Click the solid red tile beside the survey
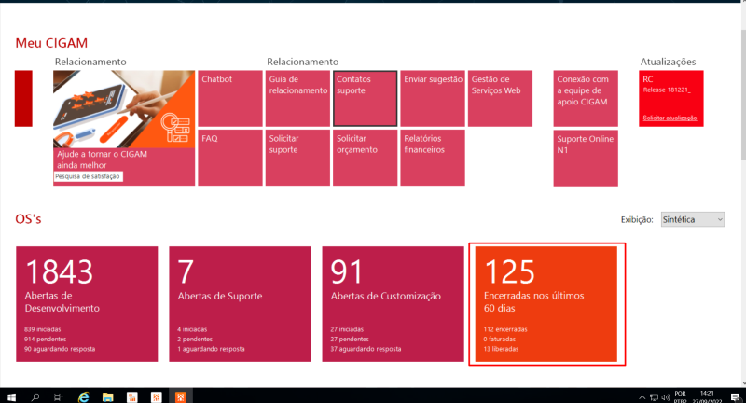The image size is (746, 403). [23, 99]
